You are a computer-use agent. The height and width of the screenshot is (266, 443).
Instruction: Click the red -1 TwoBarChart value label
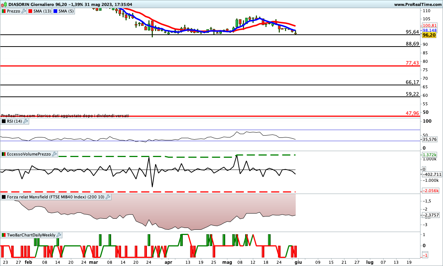425,255
